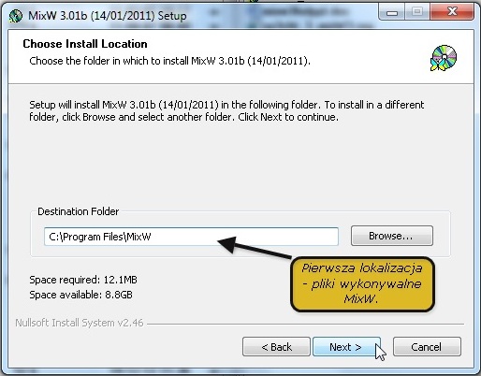The height and width of the screenshot is (376, 481).
Task: Click the installer CD logo icon
Action: coord(444,58)
